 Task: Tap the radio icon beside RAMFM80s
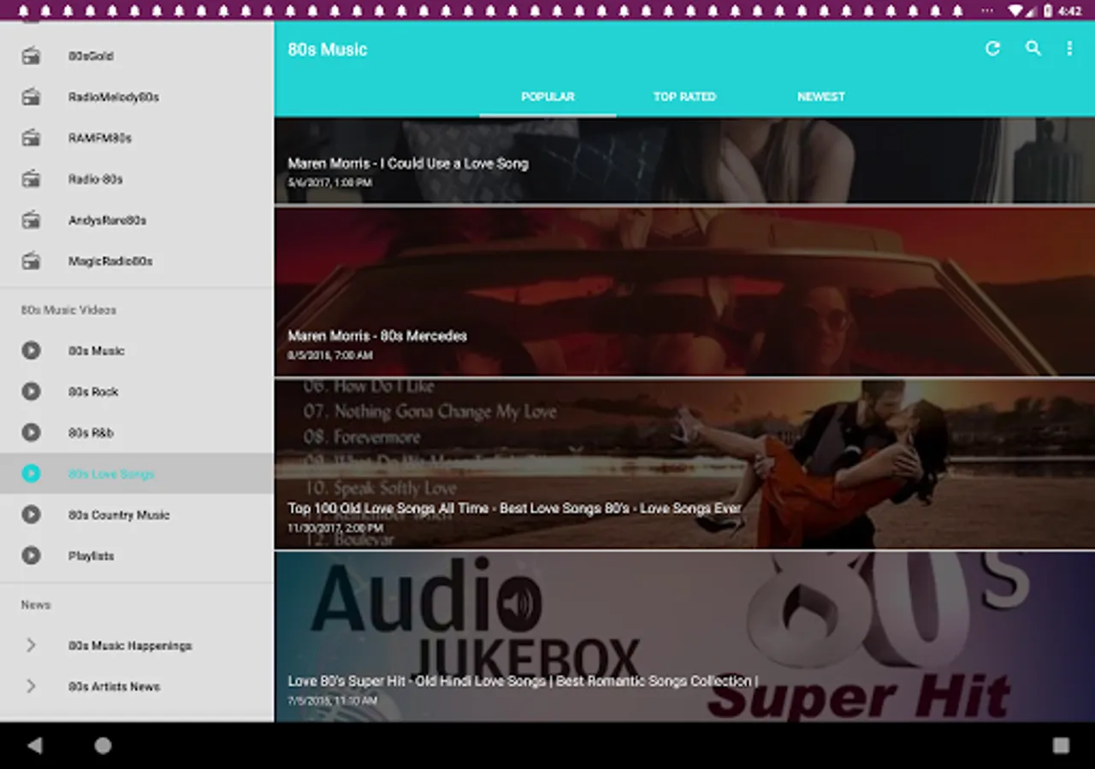click(x=31, y=138)
